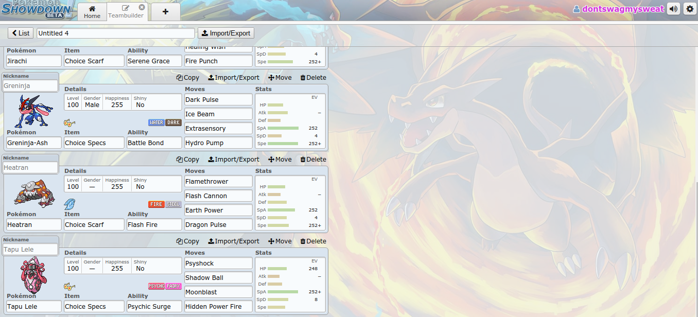The height and width of the screenshot is (317, 698).
Task: Edit the Hydro Pump move field
Action: [x=218, y=143]
